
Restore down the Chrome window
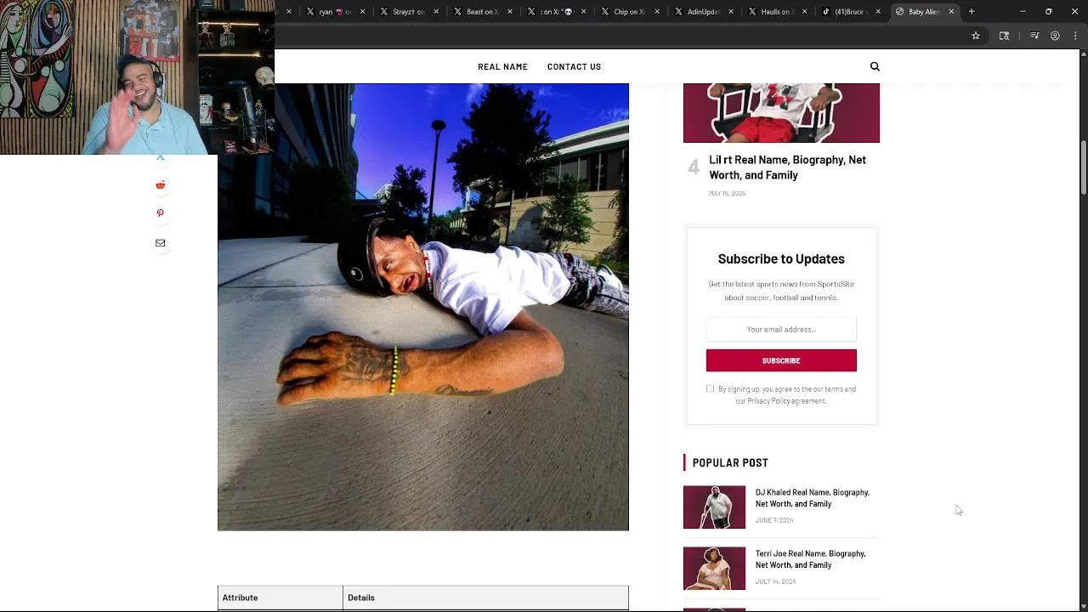point(1048,12)
